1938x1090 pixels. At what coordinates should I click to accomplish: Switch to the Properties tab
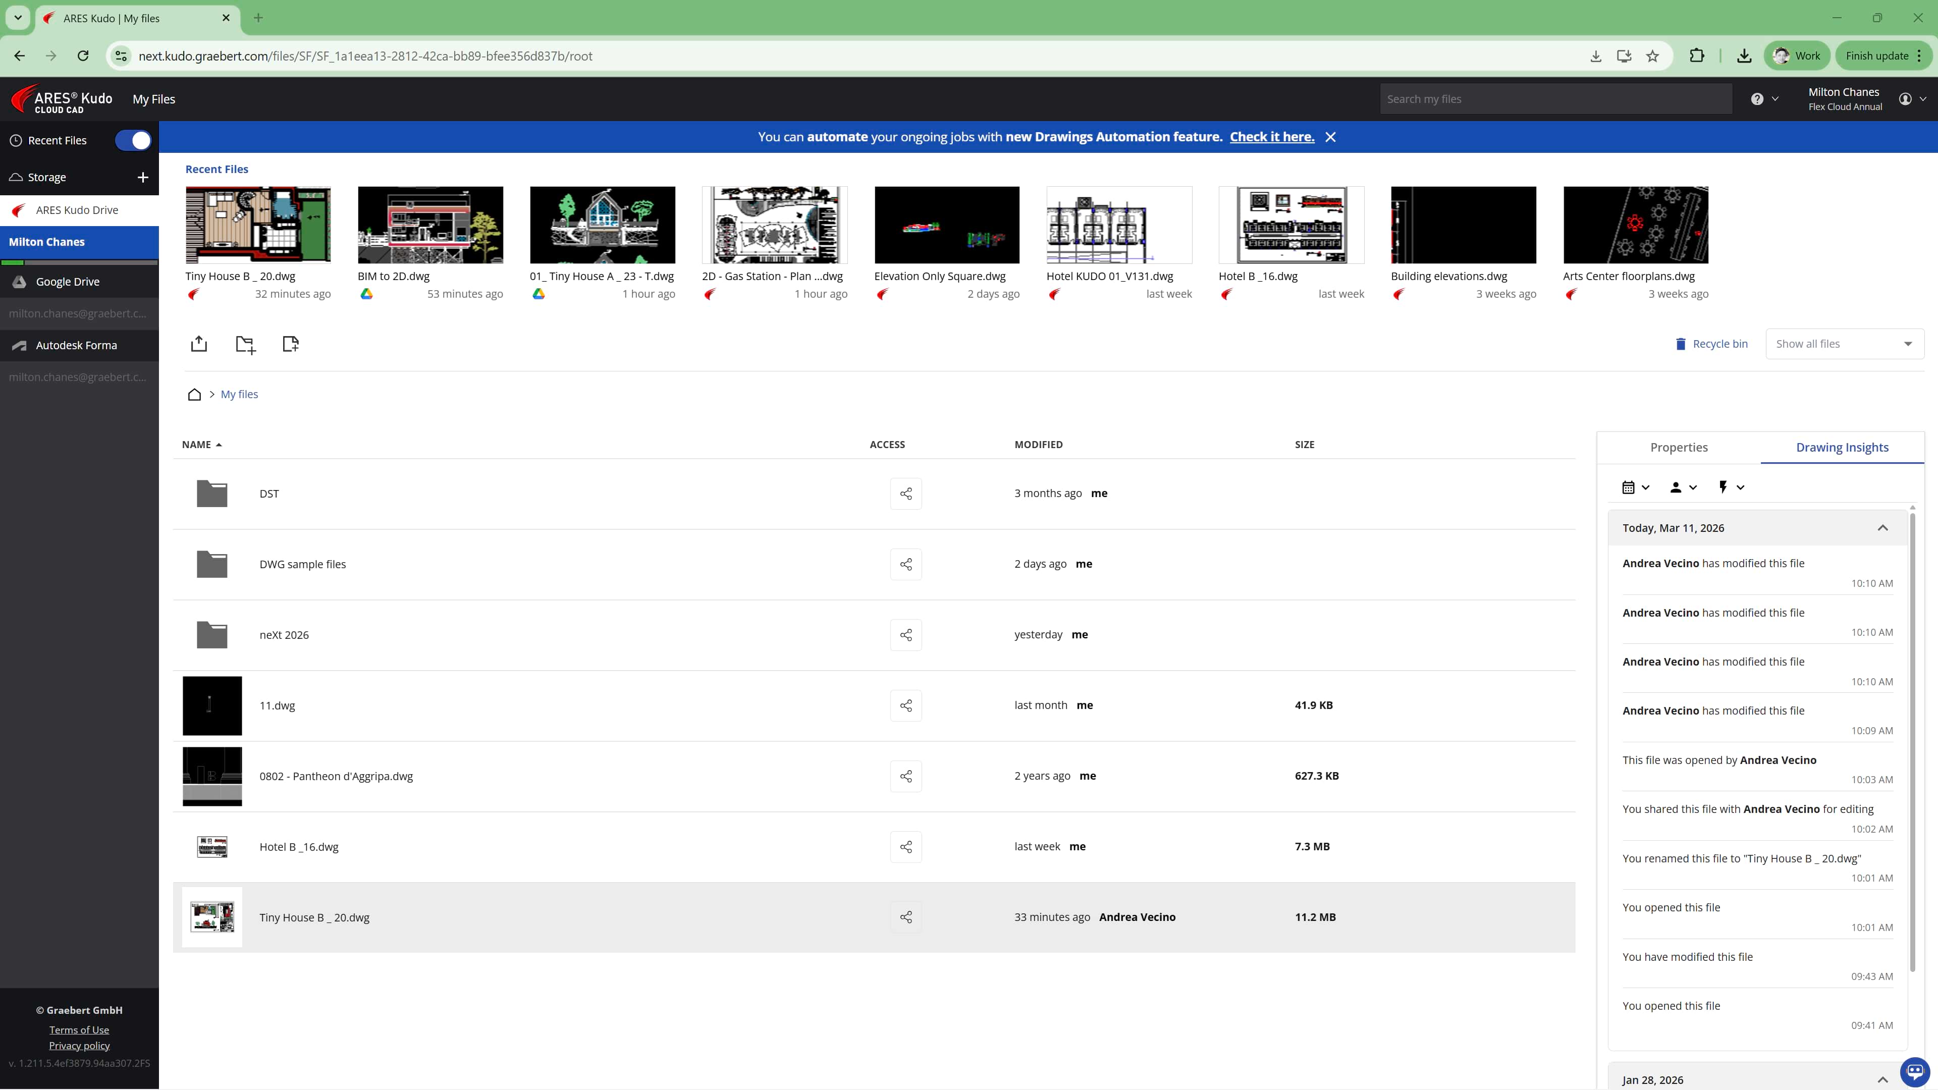point(1679,448)
